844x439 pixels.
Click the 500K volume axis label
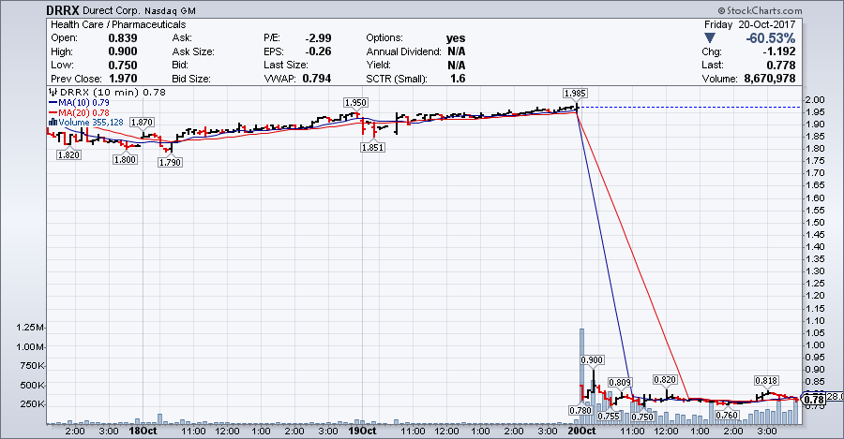click(x=32, y=386)
